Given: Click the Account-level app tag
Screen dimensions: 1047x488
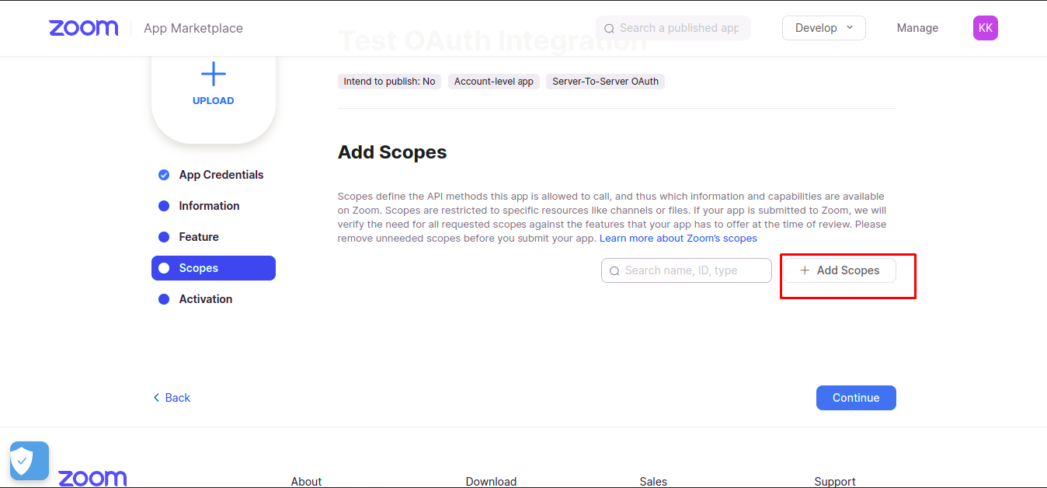Looking at the screenshot, I should 494,82.
